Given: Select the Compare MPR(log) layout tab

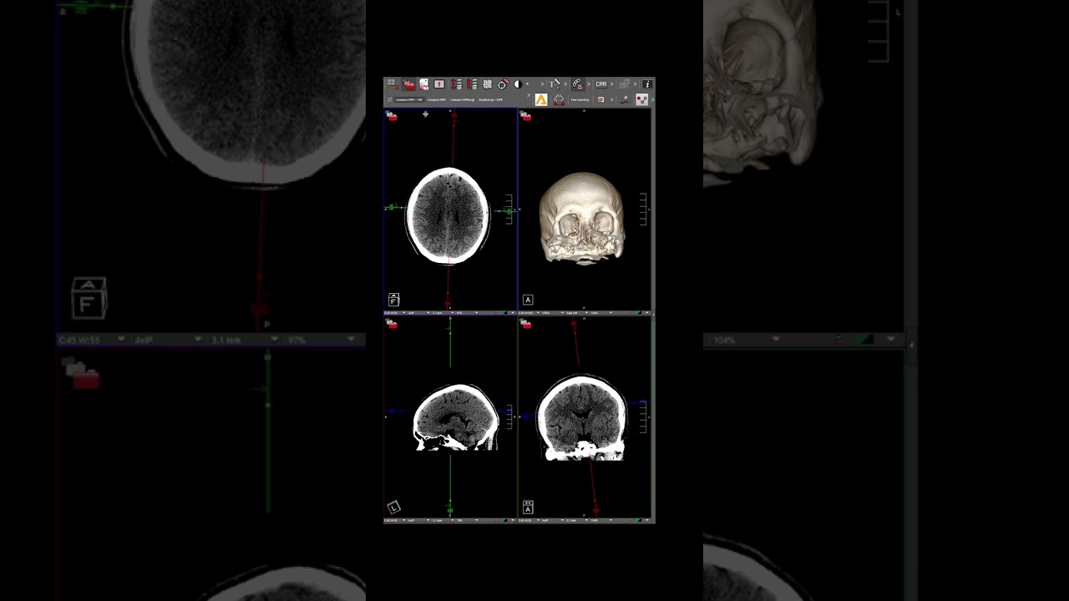Looking at the screenshot, I should click(462, 100).
